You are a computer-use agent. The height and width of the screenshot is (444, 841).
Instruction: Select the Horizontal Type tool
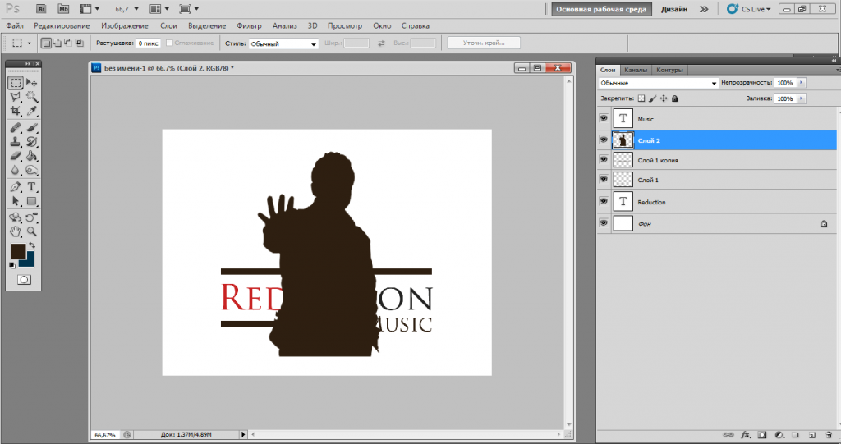(32, 187)
